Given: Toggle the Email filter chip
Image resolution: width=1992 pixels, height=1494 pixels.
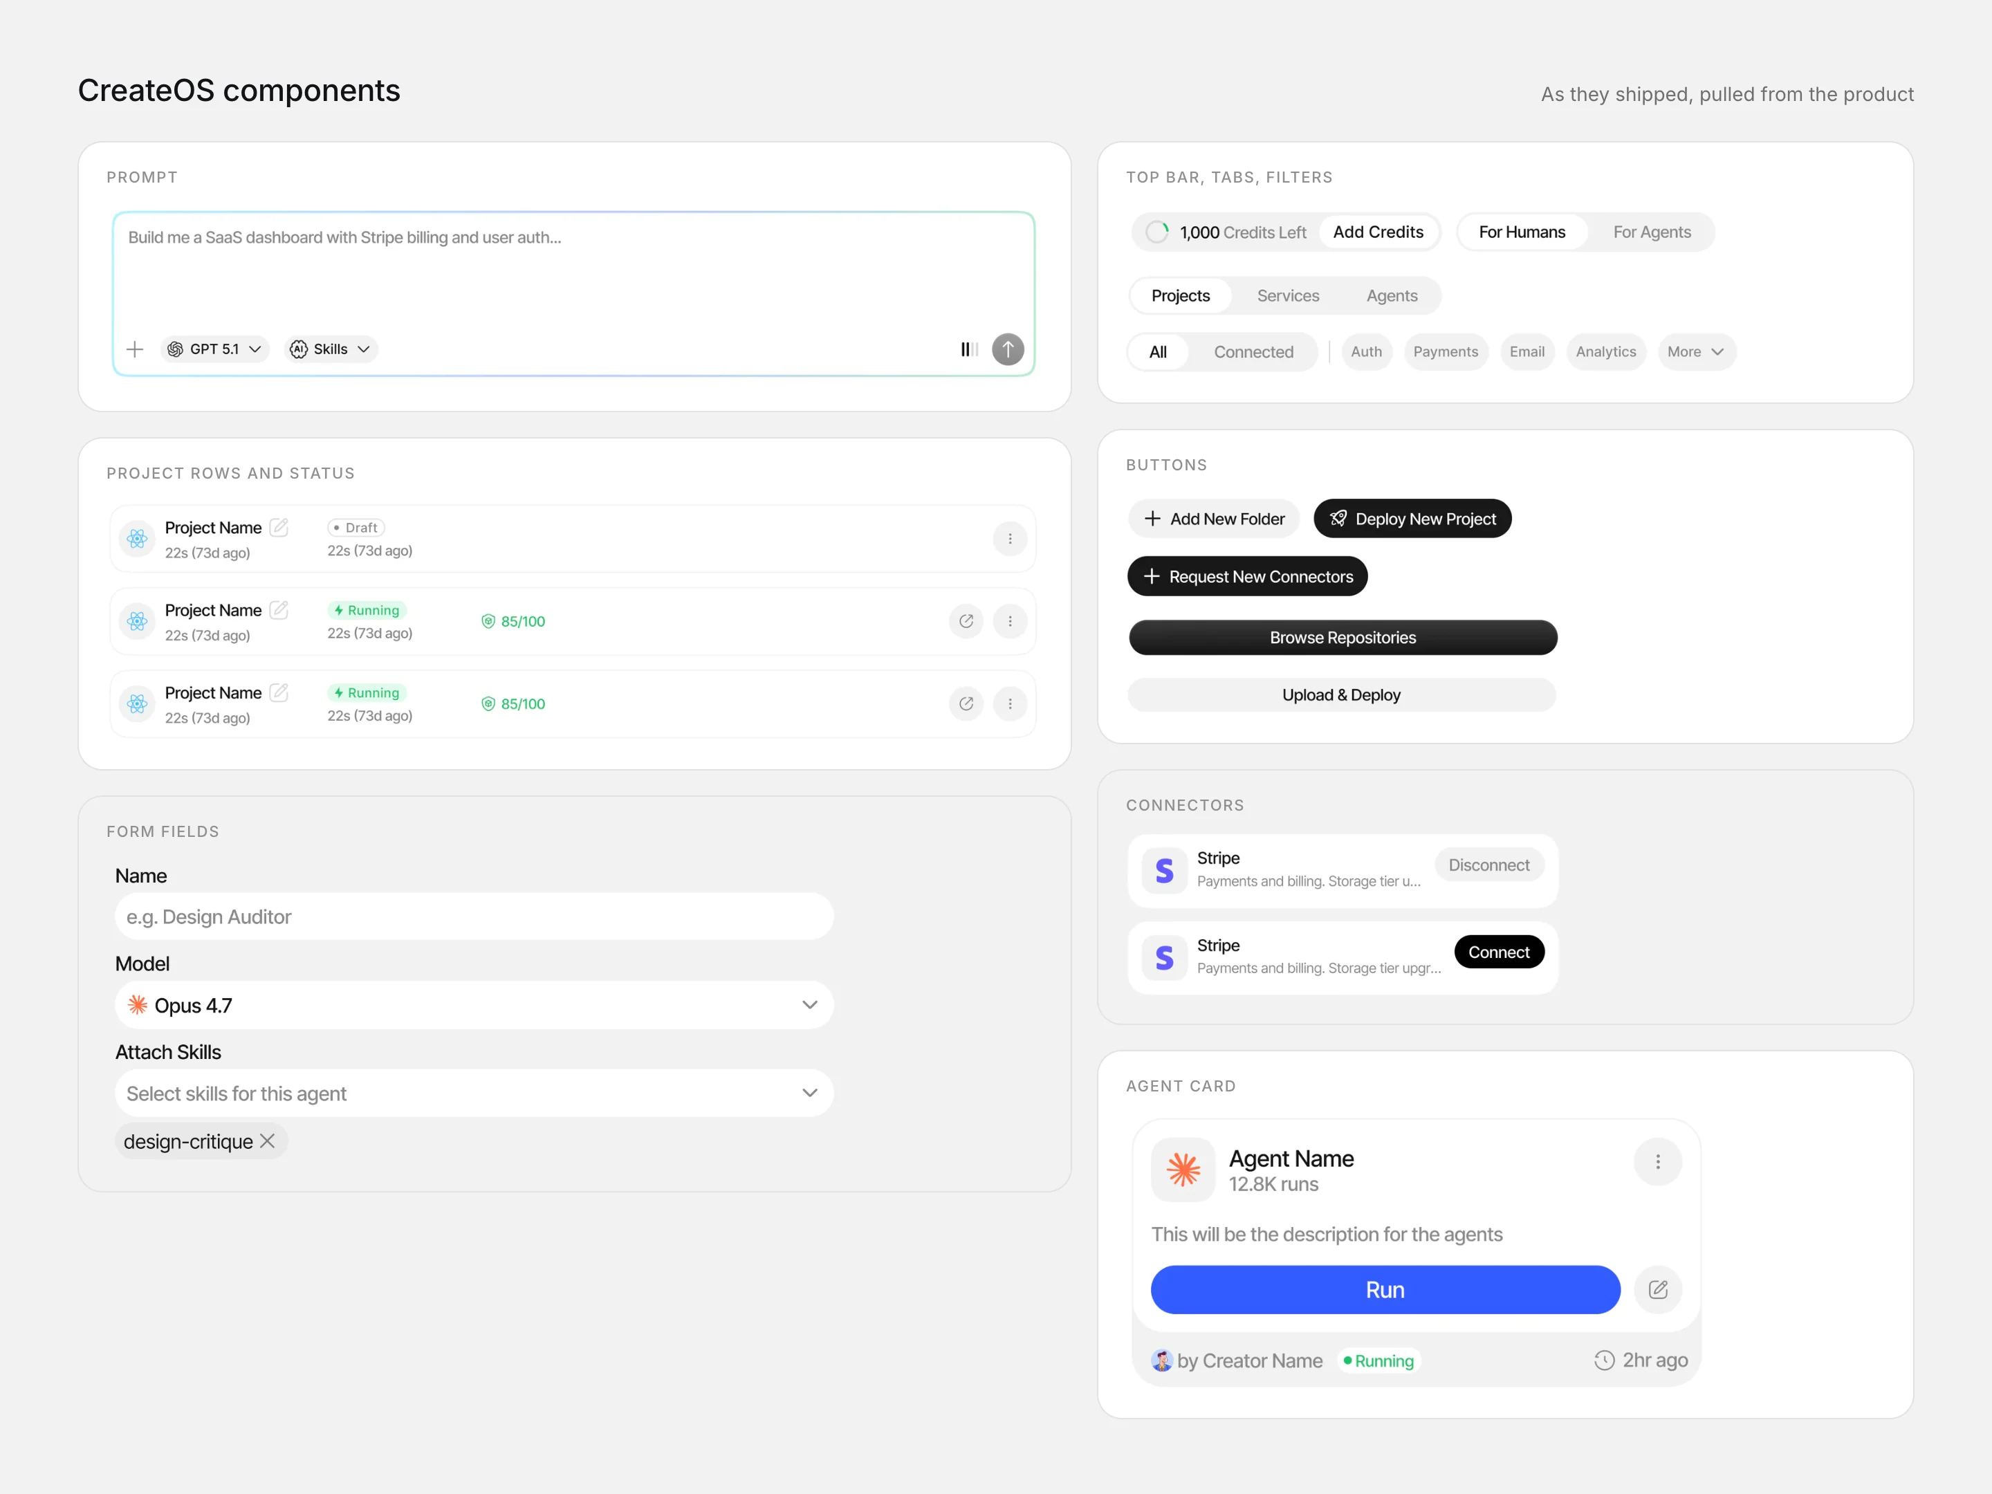Looking at the screenshot, I should point(1527,352).
